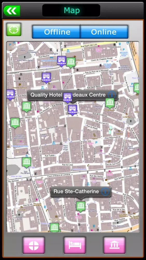Tap museum pin next to the top hotel pin
Screen dimensions: 146x260
pyautogui.click(x=71, y=62)
